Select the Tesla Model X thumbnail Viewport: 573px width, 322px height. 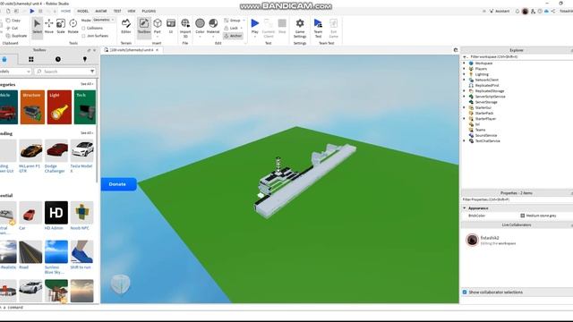[82, 150]
